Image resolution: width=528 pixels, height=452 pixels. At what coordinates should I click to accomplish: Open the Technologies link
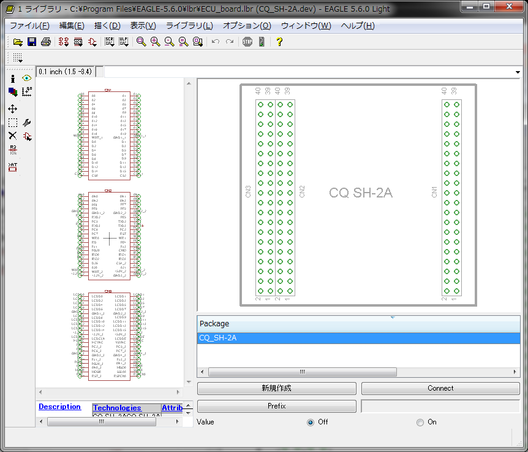pos(117,408)
